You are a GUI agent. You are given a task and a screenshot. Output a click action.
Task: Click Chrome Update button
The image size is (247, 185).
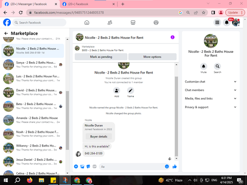tap(235, 12)
